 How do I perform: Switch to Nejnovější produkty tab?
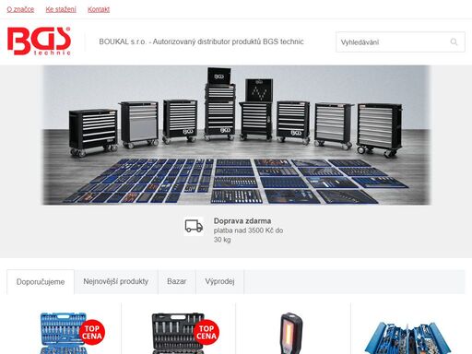pos(116,281)
